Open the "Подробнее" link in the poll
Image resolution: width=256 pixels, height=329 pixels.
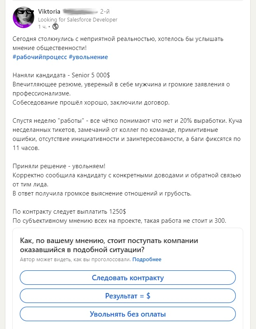pos(147,260)
